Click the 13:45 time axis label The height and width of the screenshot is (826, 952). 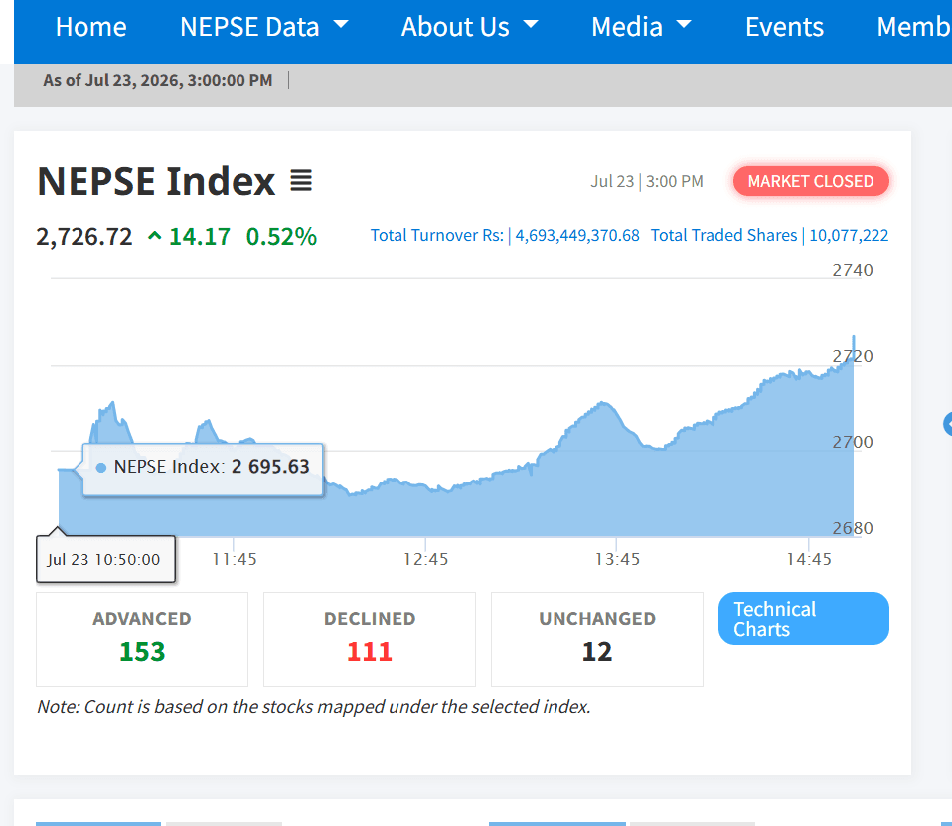pyautogui.click(x=617, y=559)
